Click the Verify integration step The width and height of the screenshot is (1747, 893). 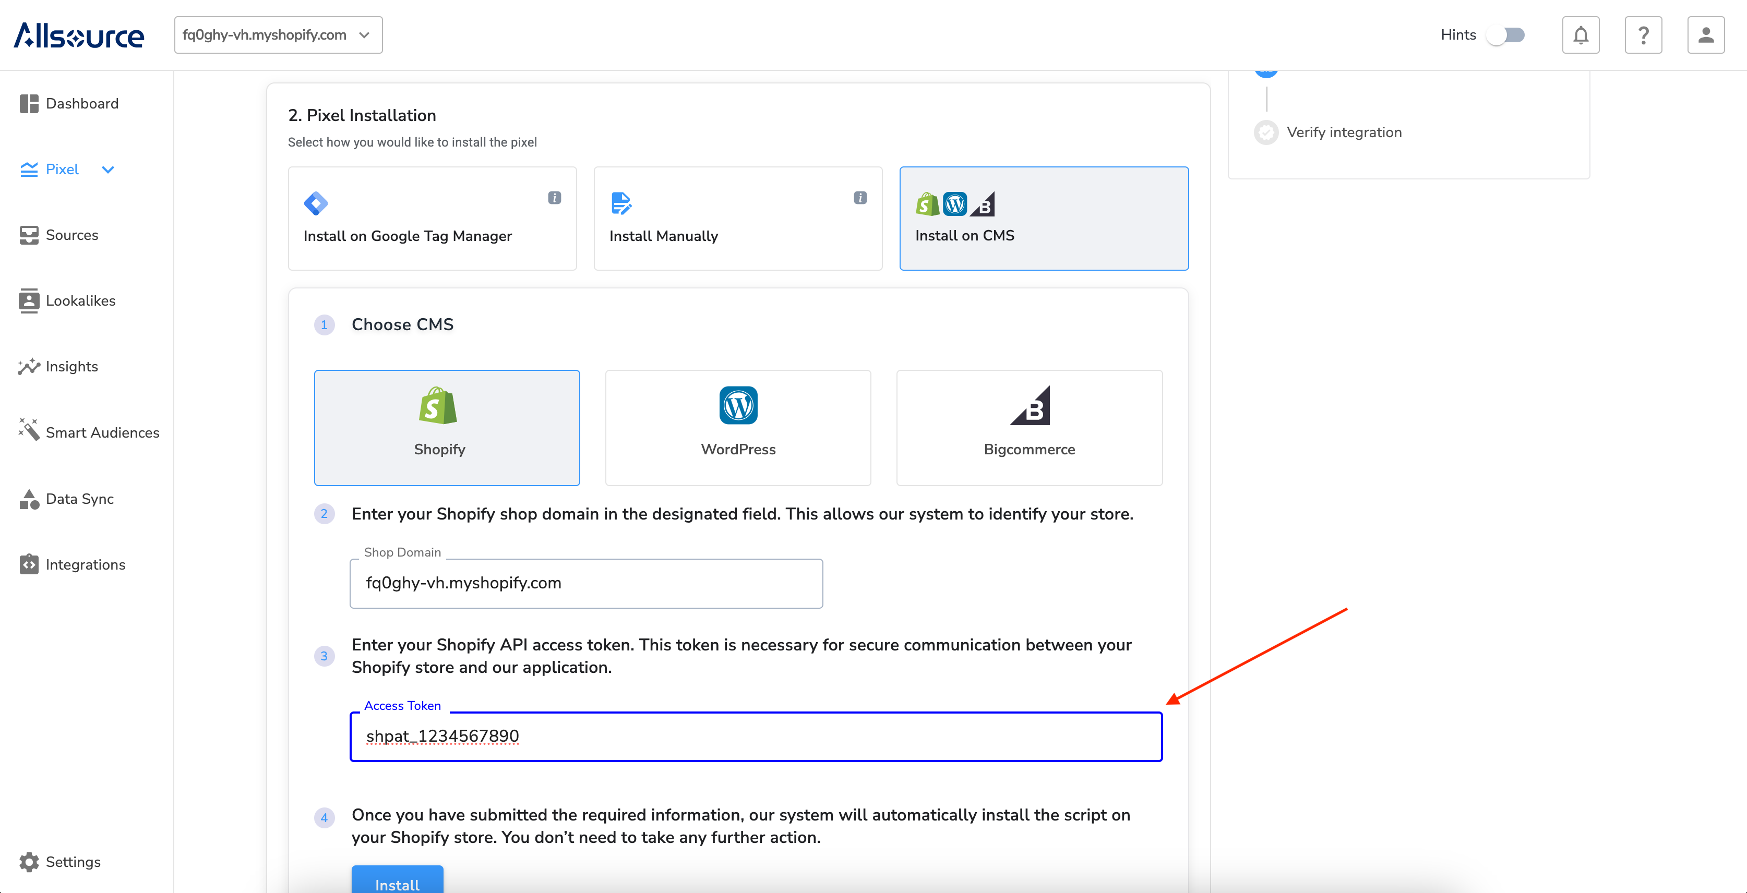point(1343,132)
